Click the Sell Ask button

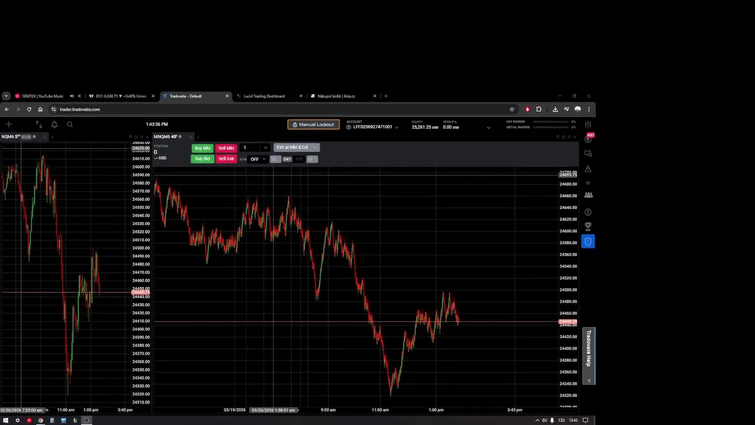pos(226,159)
